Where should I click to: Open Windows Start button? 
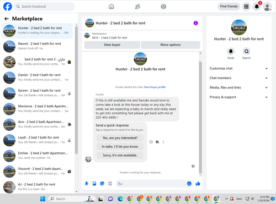coord(43,199)
